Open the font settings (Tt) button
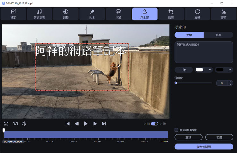This screenshot has width=237, height=153. point(184,70)
